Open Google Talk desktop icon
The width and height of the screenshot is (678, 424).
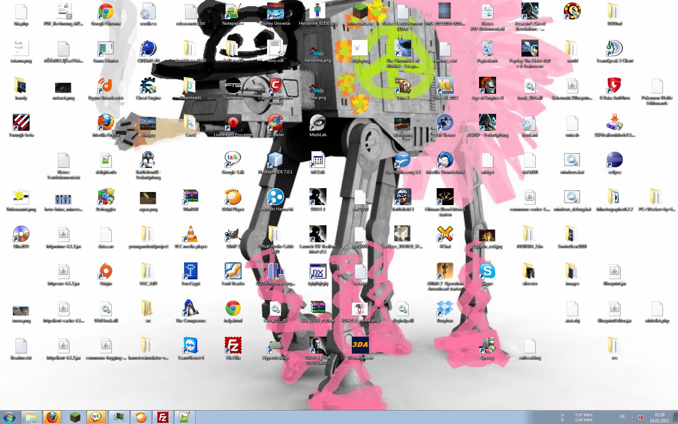[x=233, y=163]
